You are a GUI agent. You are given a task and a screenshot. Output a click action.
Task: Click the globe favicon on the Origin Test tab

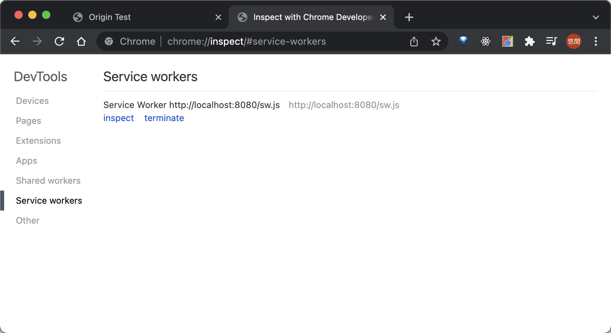pos(77,17)
